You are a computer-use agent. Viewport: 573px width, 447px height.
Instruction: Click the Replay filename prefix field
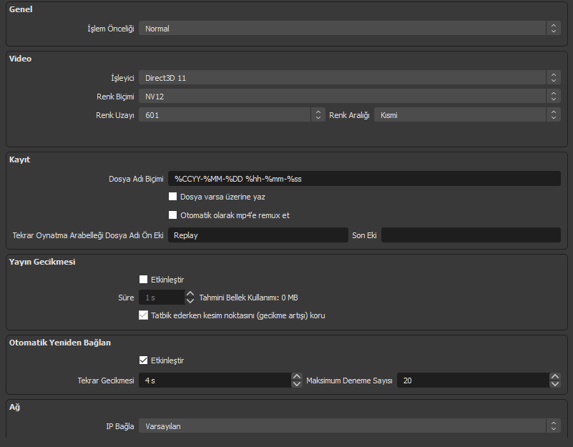(x=258, y=235)
